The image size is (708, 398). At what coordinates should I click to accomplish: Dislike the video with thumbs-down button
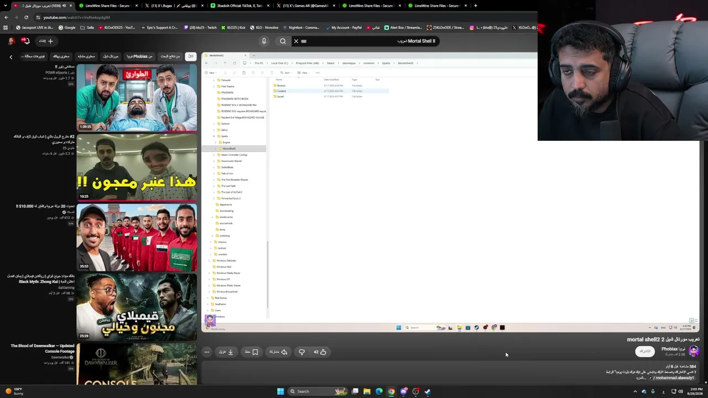(x=302, y=352)
